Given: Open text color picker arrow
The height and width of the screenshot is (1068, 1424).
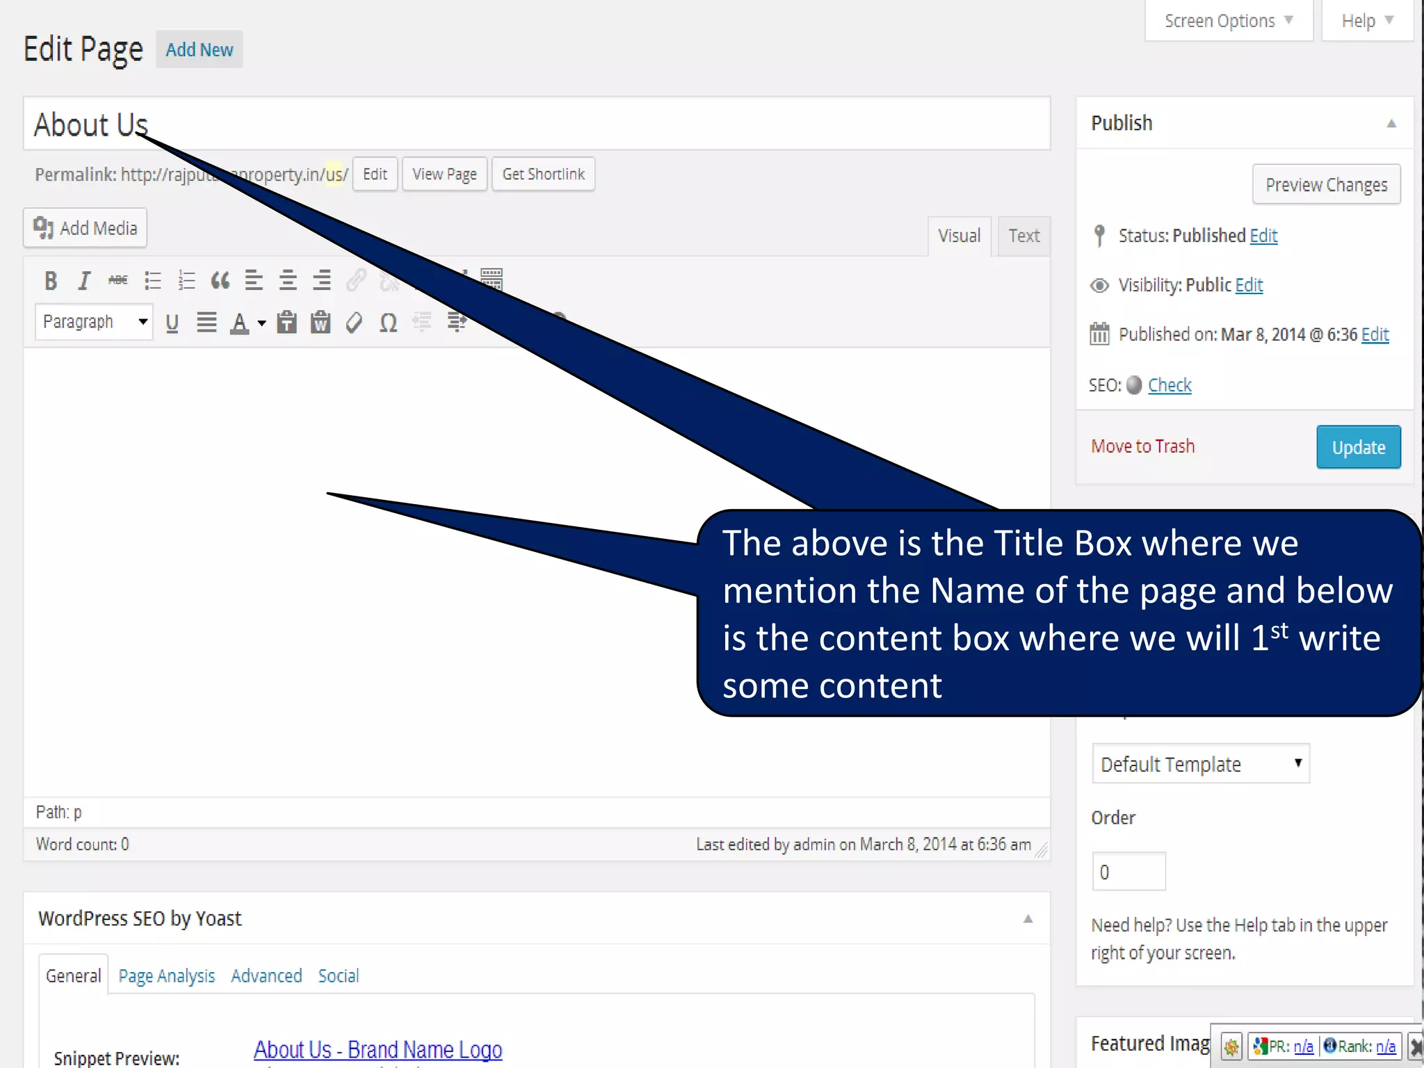Looking at the screenshot, I should click(261, 323).
